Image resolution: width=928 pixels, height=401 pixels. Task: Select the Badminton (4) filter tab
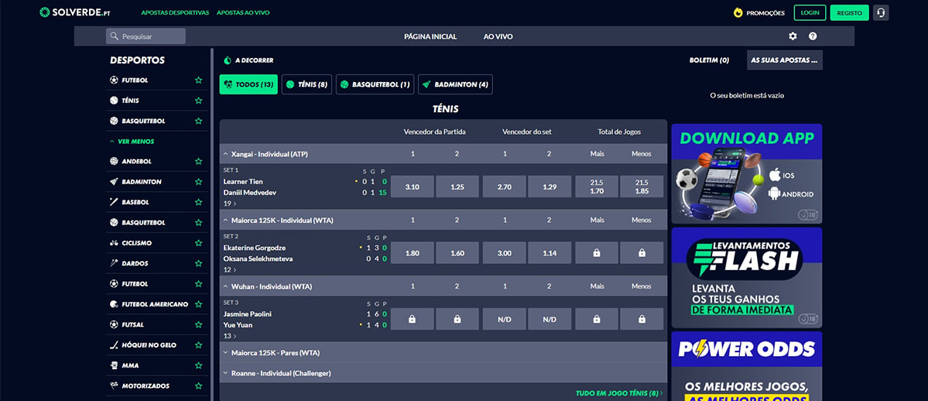pyautogui.click(x=455, y=84)
